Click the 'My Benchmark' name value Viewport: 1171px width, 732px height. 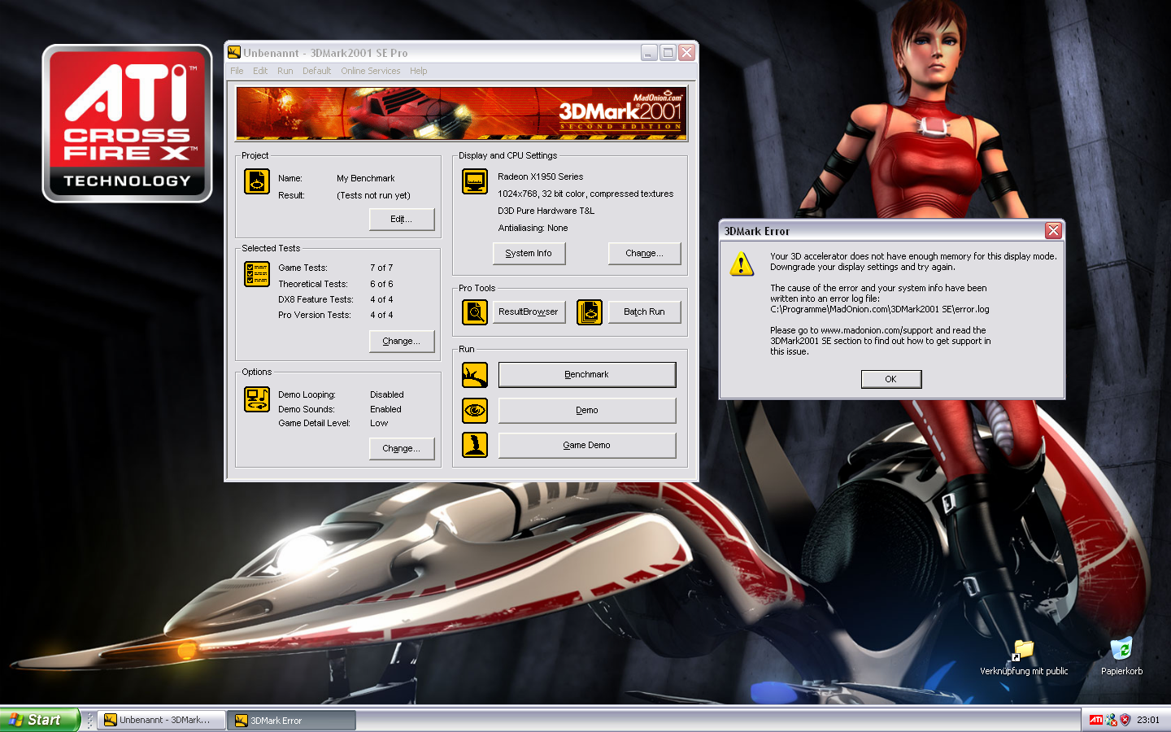[365, 178]
